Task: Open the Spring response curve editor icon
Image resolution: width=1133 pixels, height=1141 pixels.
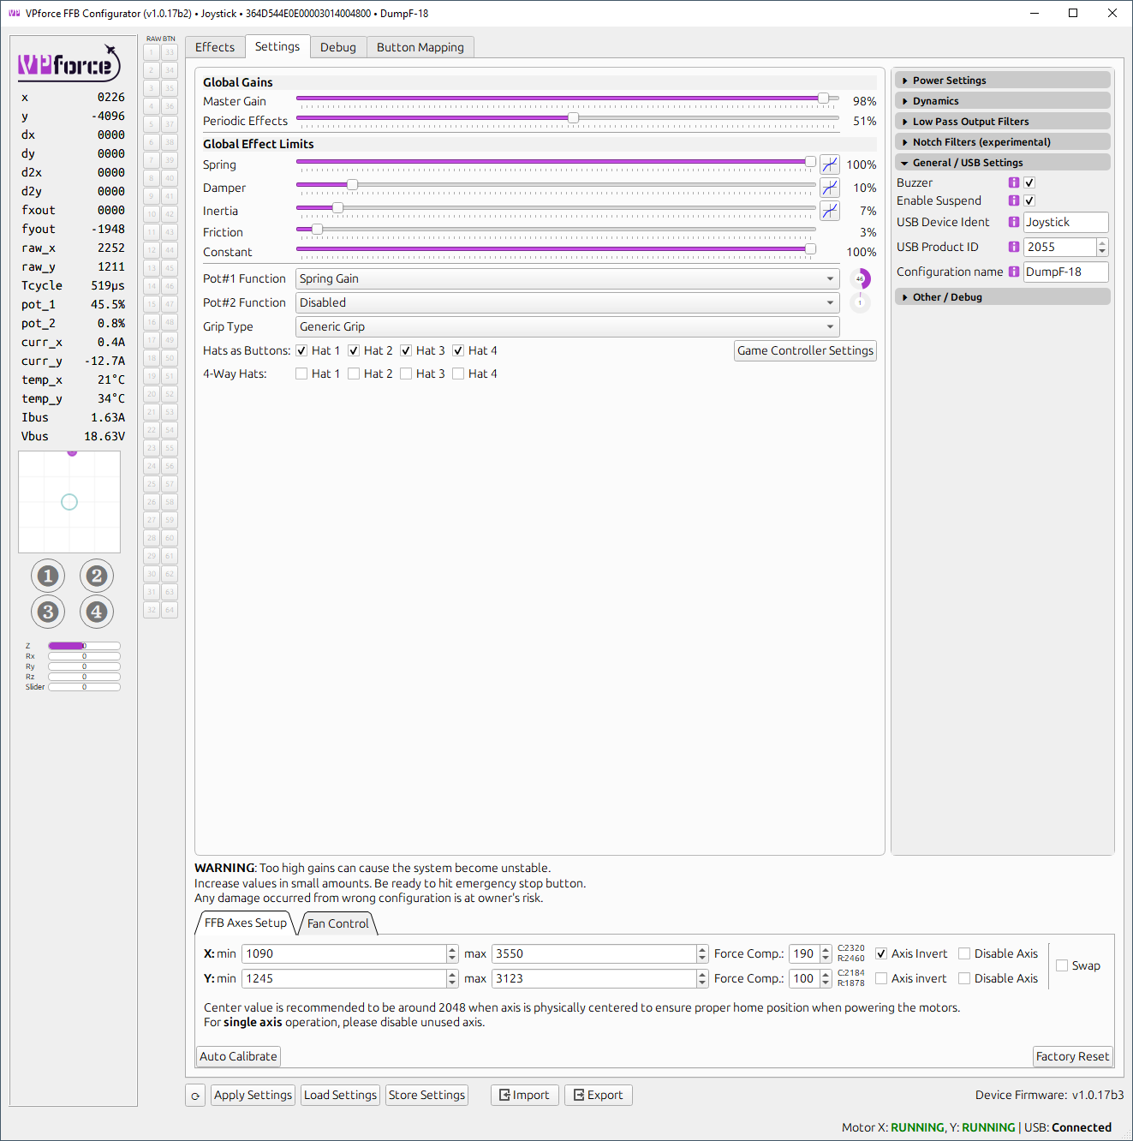Action: coord(829,163)
